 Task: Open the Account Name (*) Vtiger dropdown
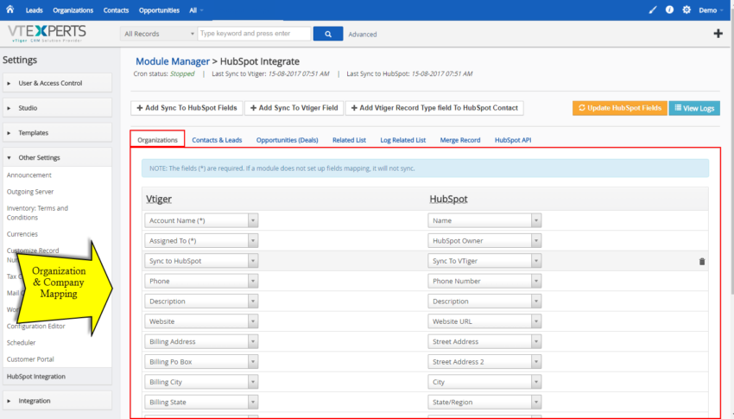click(x=201, y=220)
